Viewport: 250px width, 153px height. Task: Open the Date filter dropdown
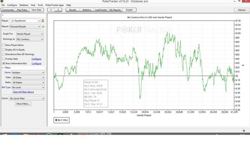[28, 77]
